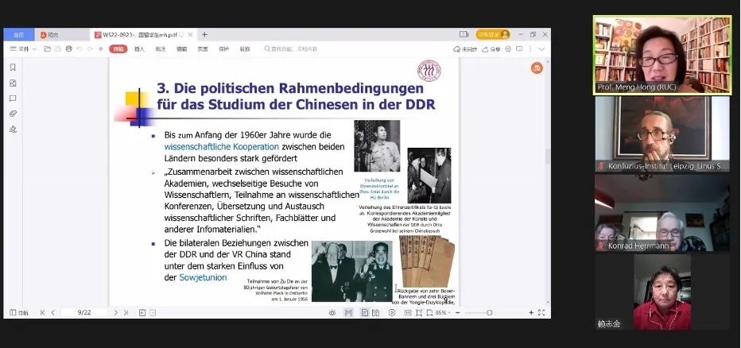Click the fit-page icon in status bar

tap(419, 312)
